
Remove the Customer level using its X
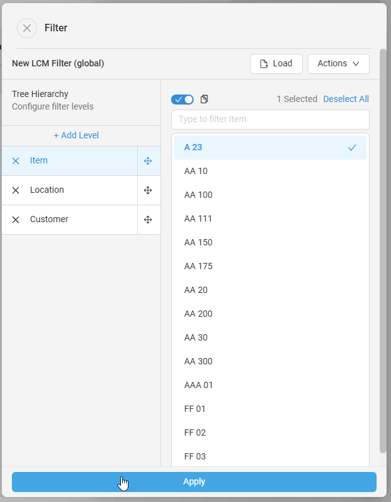coord(16,220)
